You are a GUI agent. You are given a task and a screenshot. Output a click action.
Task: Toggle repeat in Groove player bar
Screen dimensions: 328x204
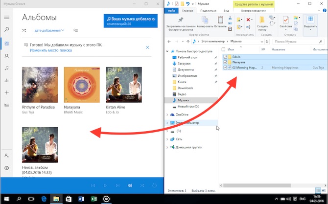(154, 185)
